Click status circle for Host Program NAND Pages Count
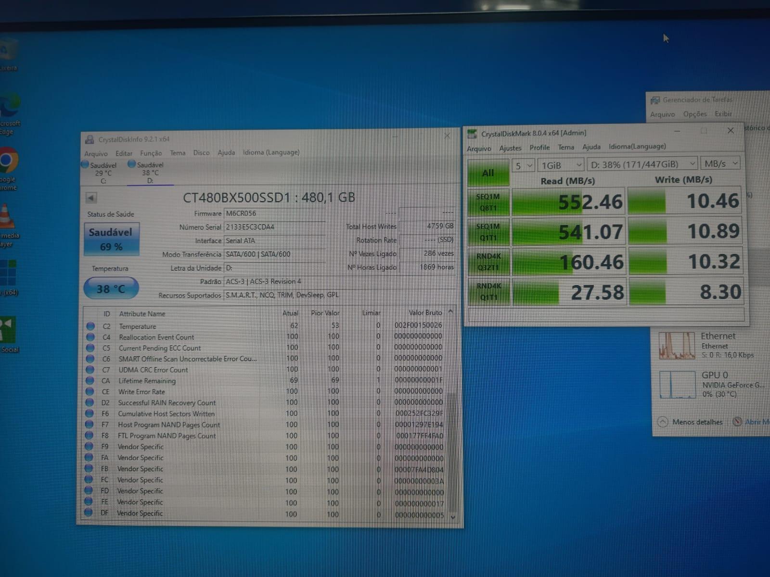Image resolution: width=770 pixels, height=577 pixels. (89, 425)
